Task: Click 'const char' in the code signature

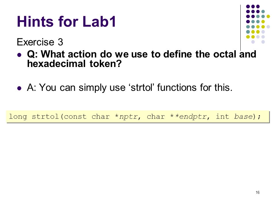Action: [x=87, y=116]
